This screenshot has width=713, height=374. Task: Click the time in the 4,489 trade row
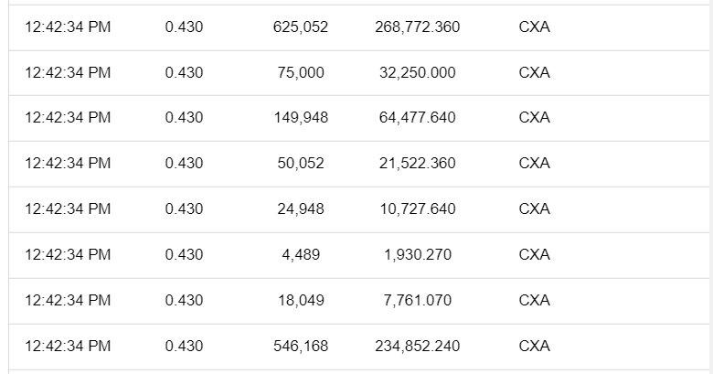[68, 255]
